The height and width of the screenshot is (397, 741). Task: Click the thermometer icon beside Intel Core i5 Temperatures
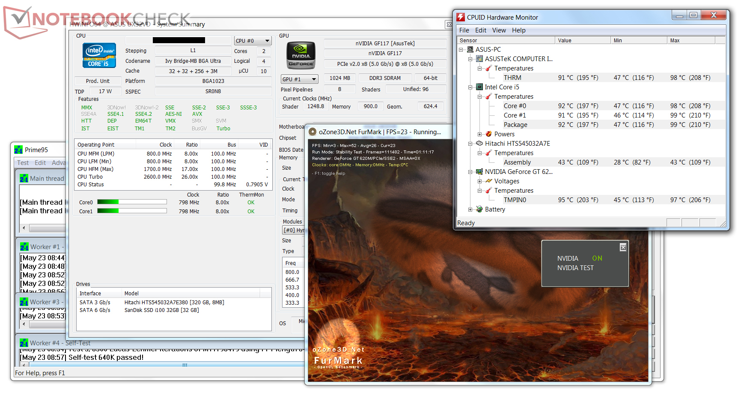tap(489, 97)
